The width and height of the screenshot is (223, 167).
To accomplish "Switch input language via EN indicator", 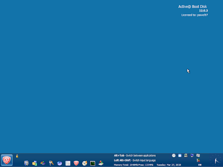I will tap(200, 165).
